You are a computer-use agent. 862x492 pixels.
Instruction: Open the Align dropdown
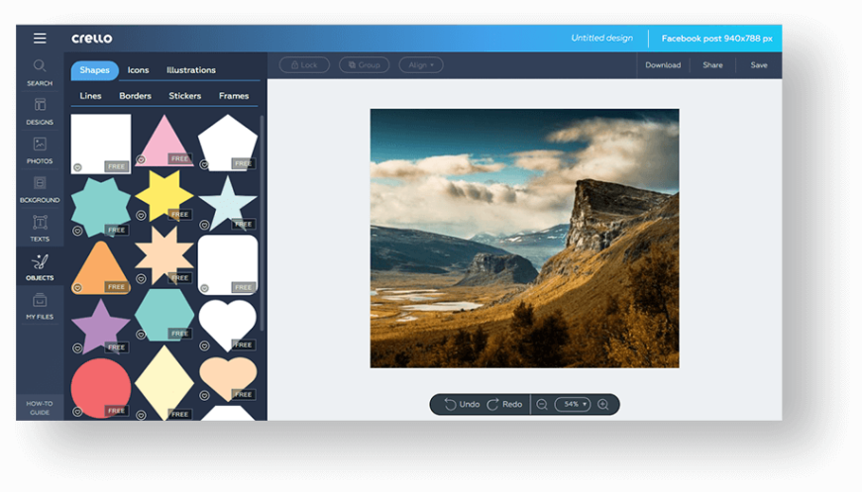tap(421, 65)
